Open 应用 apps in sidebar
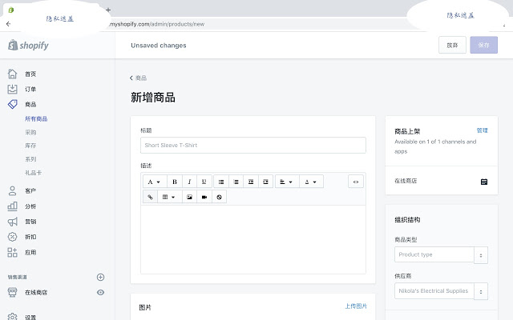The height and width of the screenshot is (320, 513). pyautogui.click(x=30, y=253)
